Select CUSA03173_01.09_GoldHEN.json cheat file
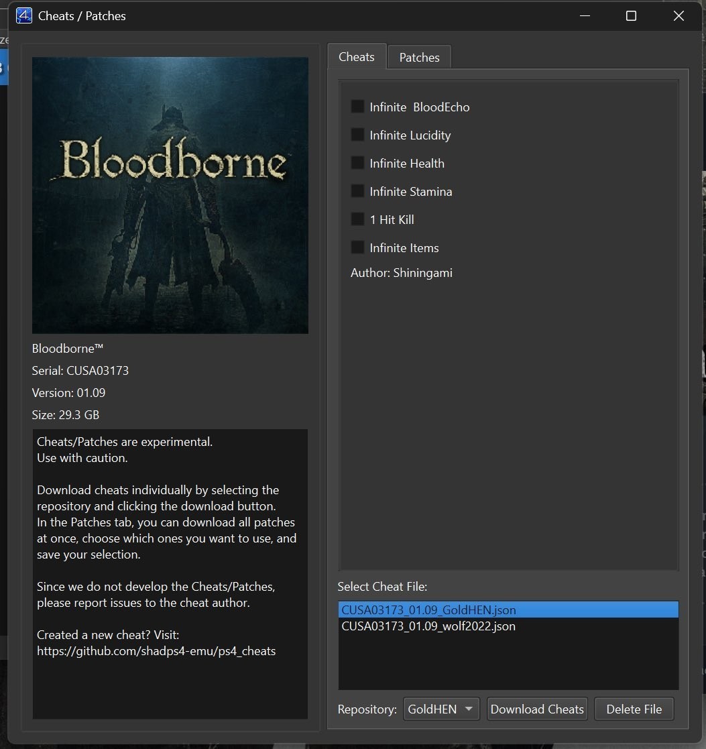This screenshot has height=749, width=706. click(x=428, y=610)
